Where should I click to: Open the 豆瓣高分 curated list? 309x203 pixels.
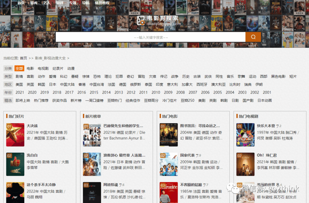coord(151,100)
